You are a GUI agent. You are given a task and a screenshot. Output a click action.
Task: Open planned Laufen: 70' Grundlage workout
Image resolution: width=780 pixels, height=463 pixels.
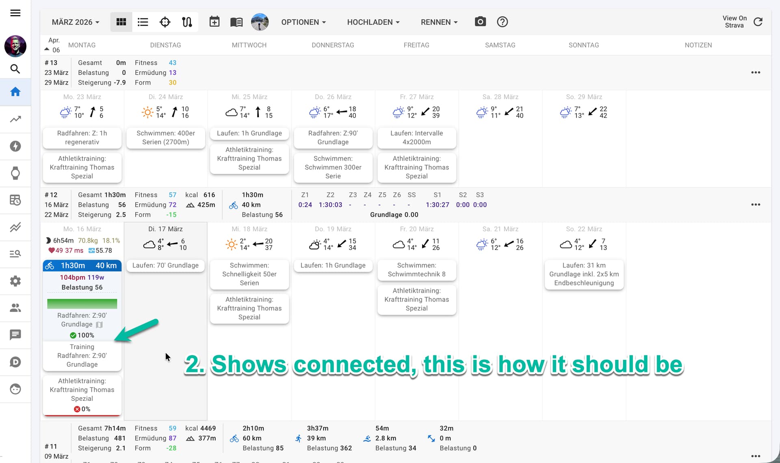pos(165,265)
